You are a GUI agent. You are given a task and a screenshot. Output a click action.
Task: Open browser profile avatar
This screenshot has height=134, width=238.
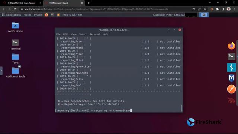pos(229,9)
